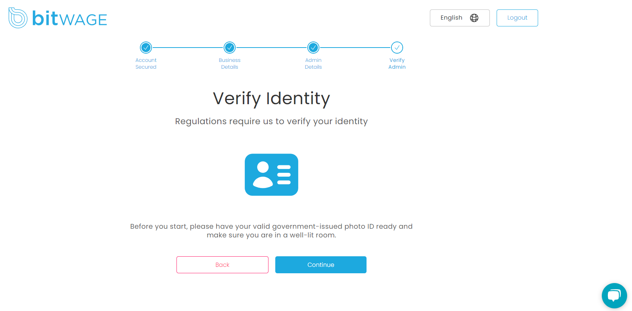Go back using the Back button
The height and width of the screenshot is (311, 632).
click(x=222, y=265)
